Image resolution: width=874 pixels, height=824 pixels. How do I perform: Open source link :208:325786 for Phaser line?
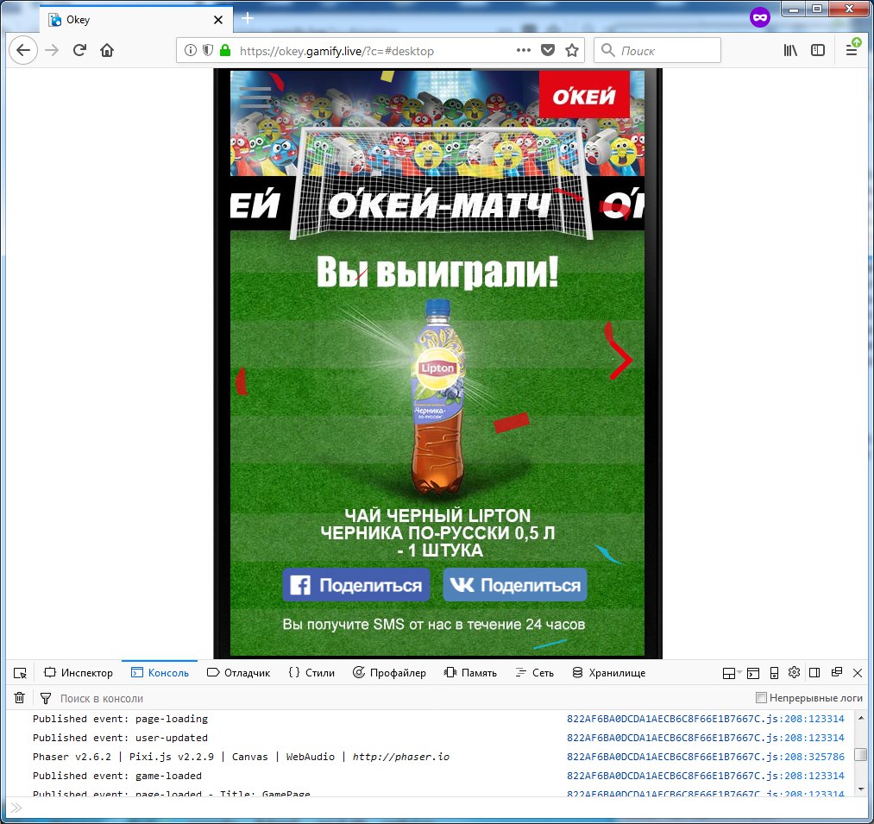(706, 757)
